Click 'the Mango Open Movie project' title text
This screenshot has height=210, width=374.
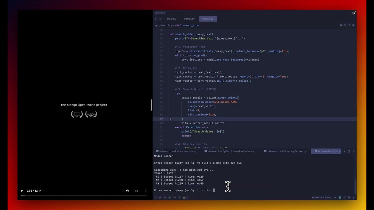(x=84, y=105)
